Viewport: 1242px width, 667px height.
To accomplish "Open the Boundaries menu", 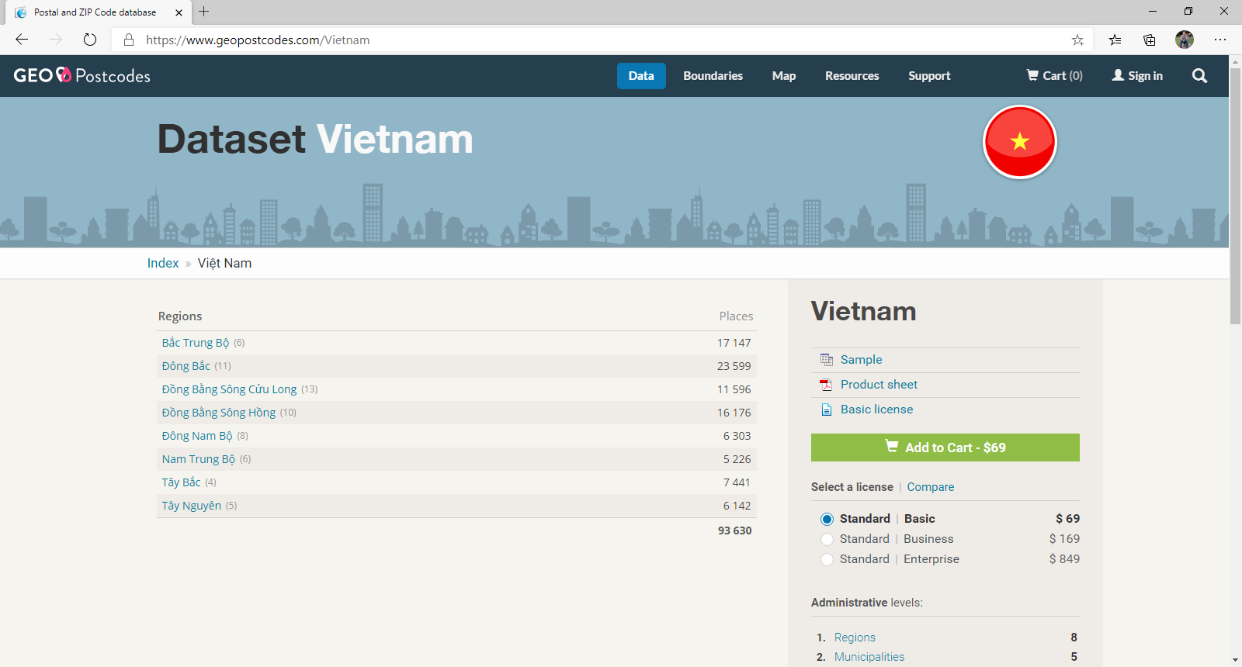I will [x=713, y=76].
